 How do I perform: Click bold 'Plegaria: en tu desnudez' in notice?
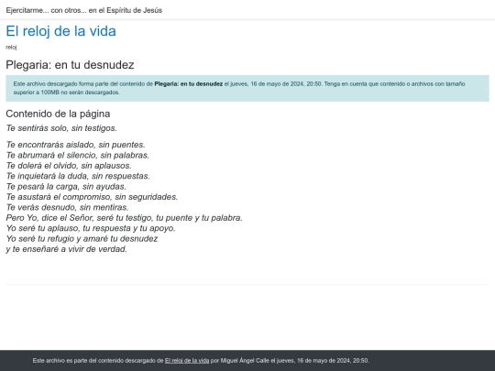(189, 84)
